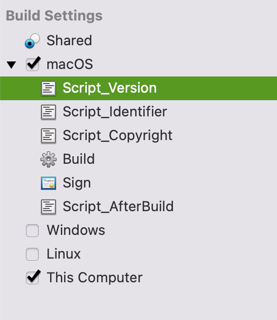Click the Script_Copyright script icon
Screen dimensions: 277x320
pyautogui.click(x=49, y=136)
